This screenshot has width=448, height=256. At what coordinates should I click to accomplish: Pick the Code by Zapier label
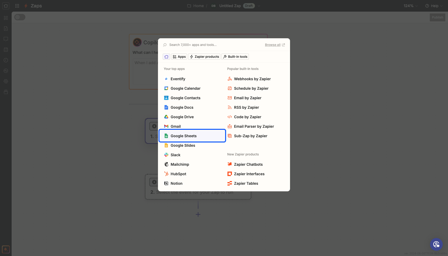(x=248, y=117)
